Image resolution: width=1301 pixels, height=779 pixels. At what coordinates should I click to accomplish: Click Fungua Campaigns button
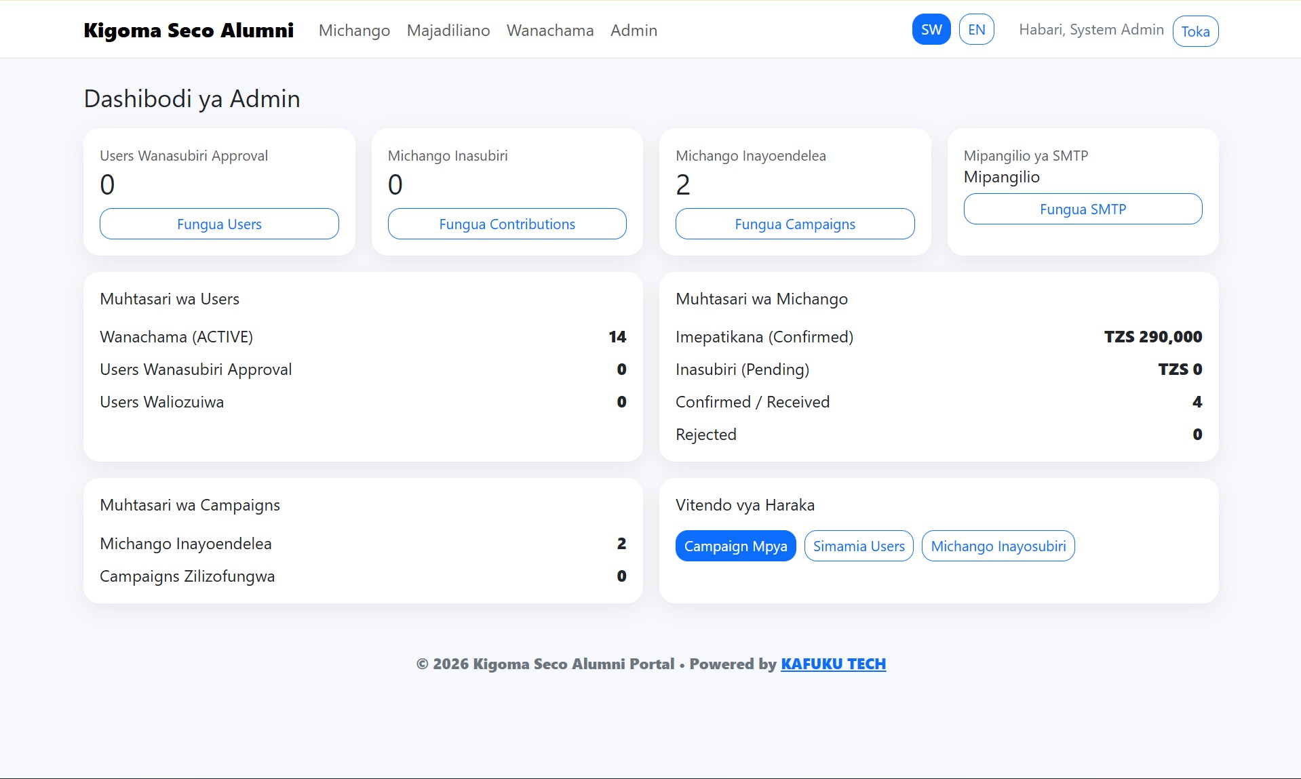point(794,224)
